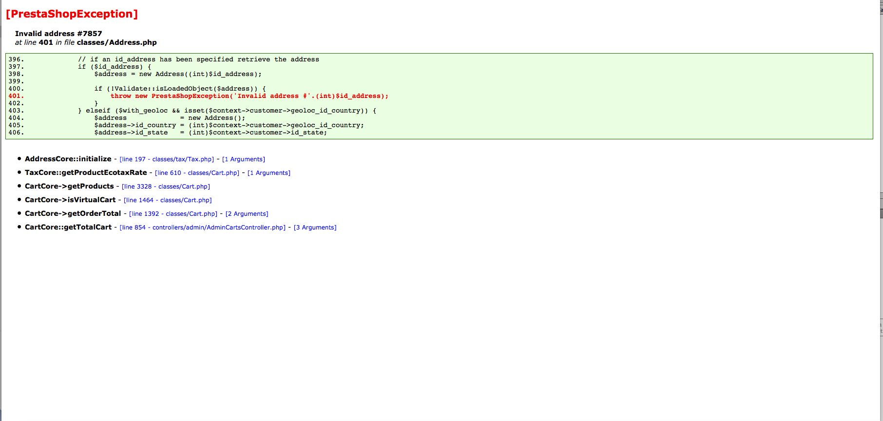
Task: Open the line 3328 classes/Cart.php link
Action: pyautogui.click(x=166, y=187)
